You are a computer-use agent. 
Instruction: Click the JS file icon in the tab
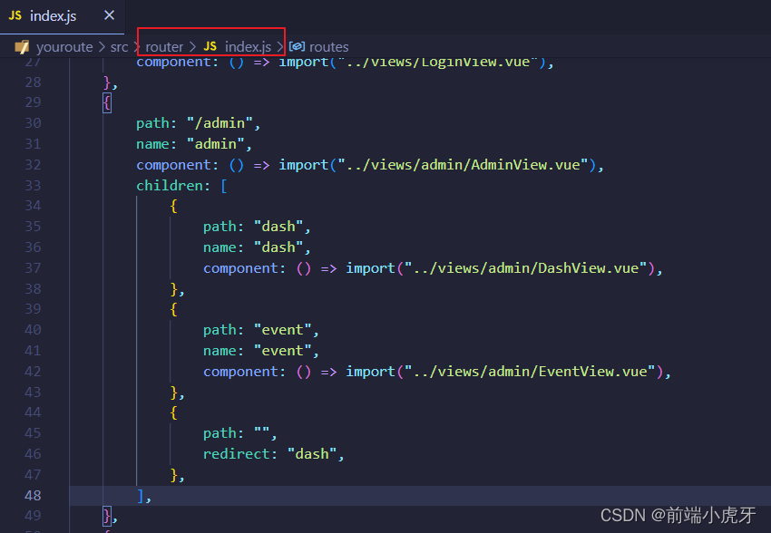pyautogui.click(x=15, y=15)
